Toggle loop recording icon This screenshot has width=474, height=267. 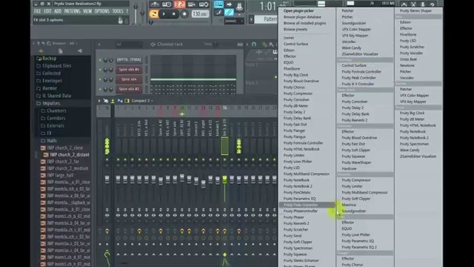click(204, 4)
